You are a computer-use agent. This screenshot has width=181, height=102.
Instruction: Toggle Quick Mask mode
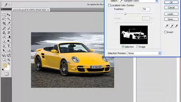coord(7,74)
